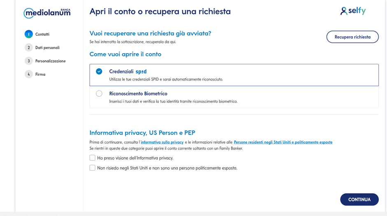The image size is (387, 216).
Task: Select the Credenziali SPID radio button
Action: click(x=99, y=71)
